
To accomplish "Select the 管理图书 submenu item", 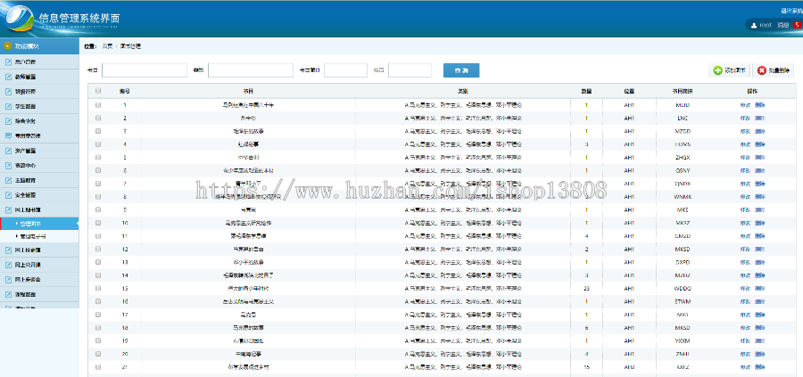I will pyautogui.click(x=39, y=224).
